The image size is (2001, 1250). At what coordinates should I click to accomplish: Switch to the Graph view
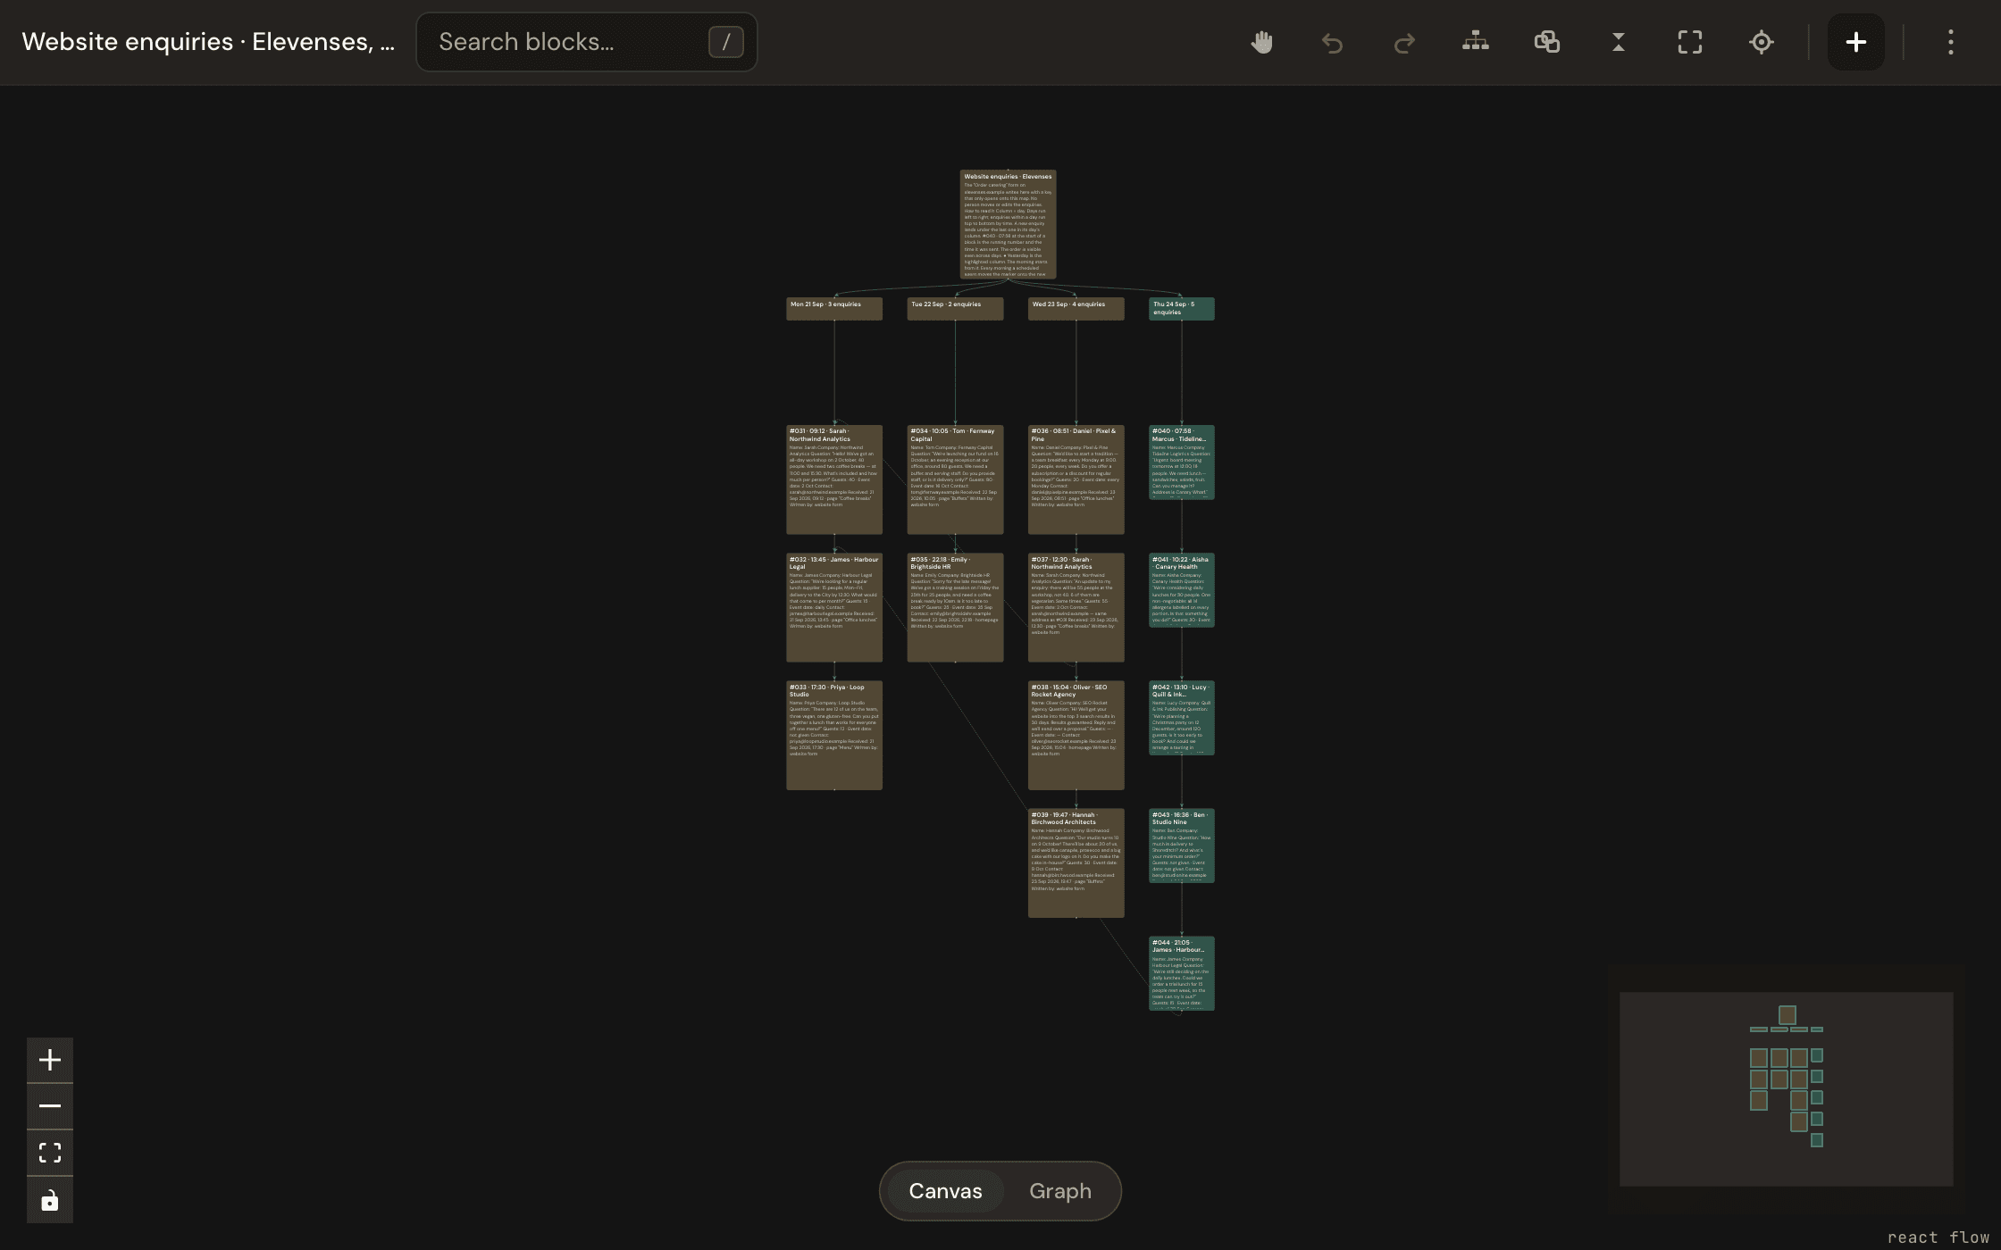click(1060, 1191)
